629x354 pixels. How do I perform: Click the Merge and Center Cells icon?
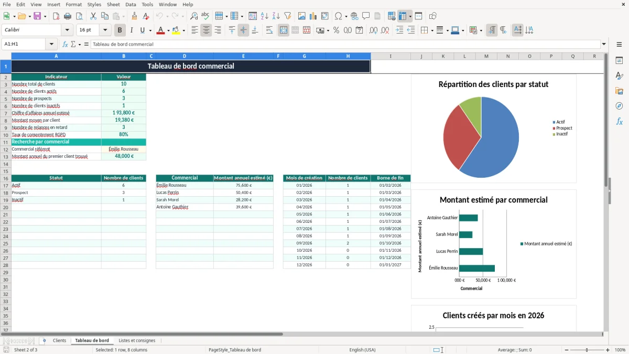pyautogui.click(x=284, y=30)
